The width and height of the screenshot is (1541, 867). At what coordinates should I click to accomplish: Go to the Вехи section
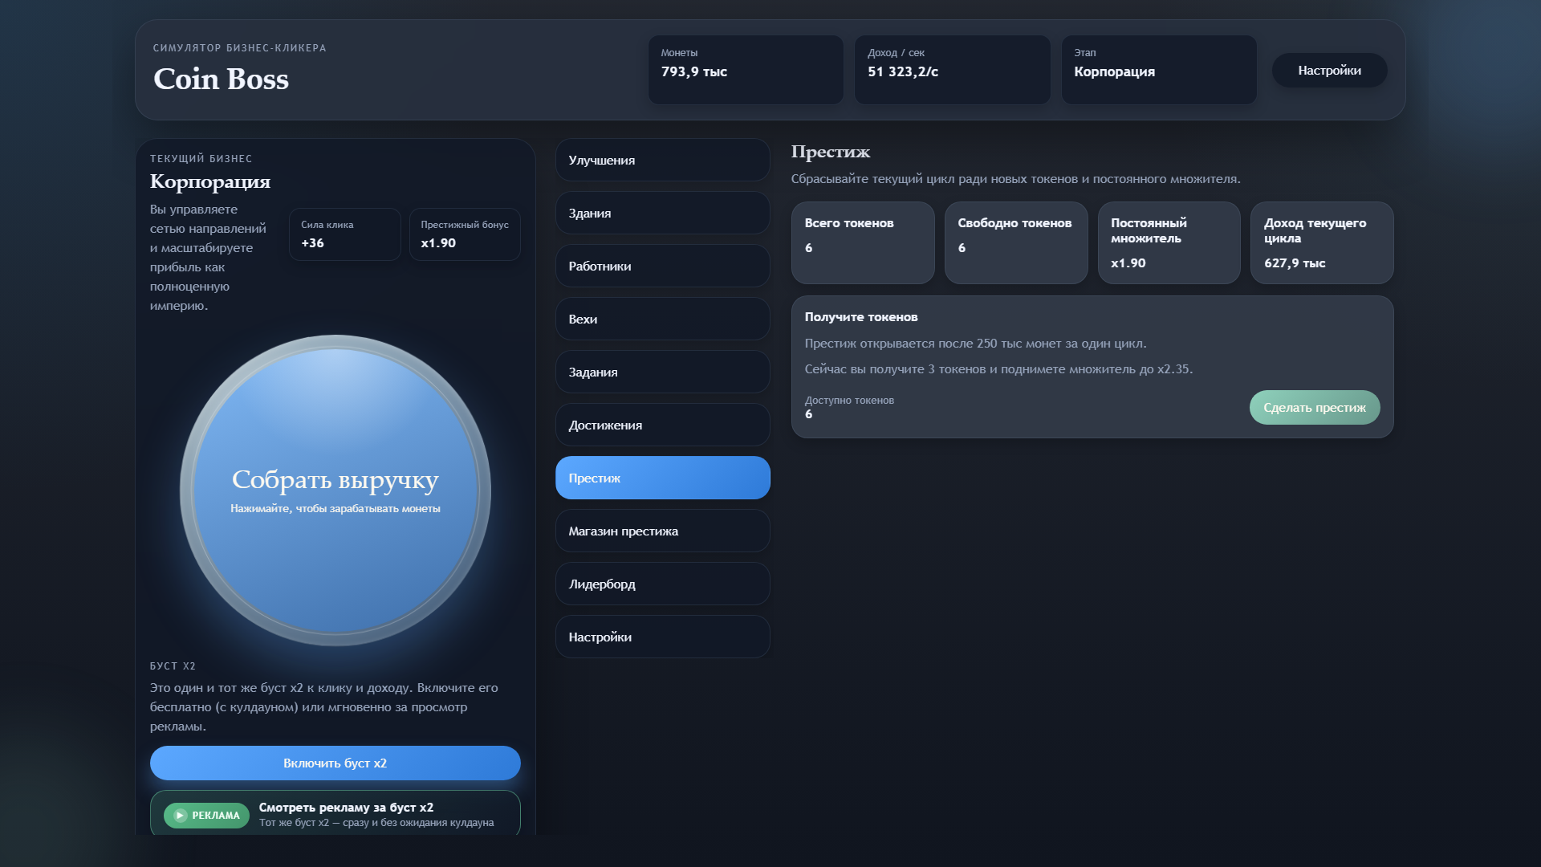click(x=662, y=319)
